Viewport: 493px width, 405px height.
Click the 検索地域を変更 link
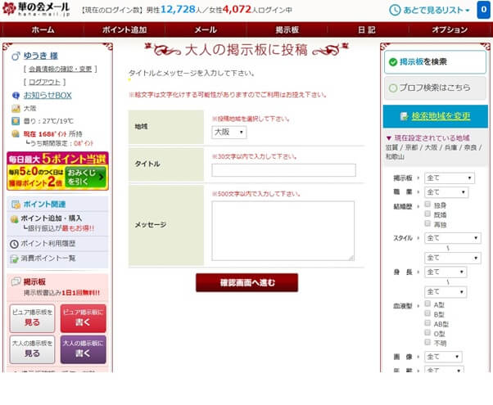click(x=441, y=116)
